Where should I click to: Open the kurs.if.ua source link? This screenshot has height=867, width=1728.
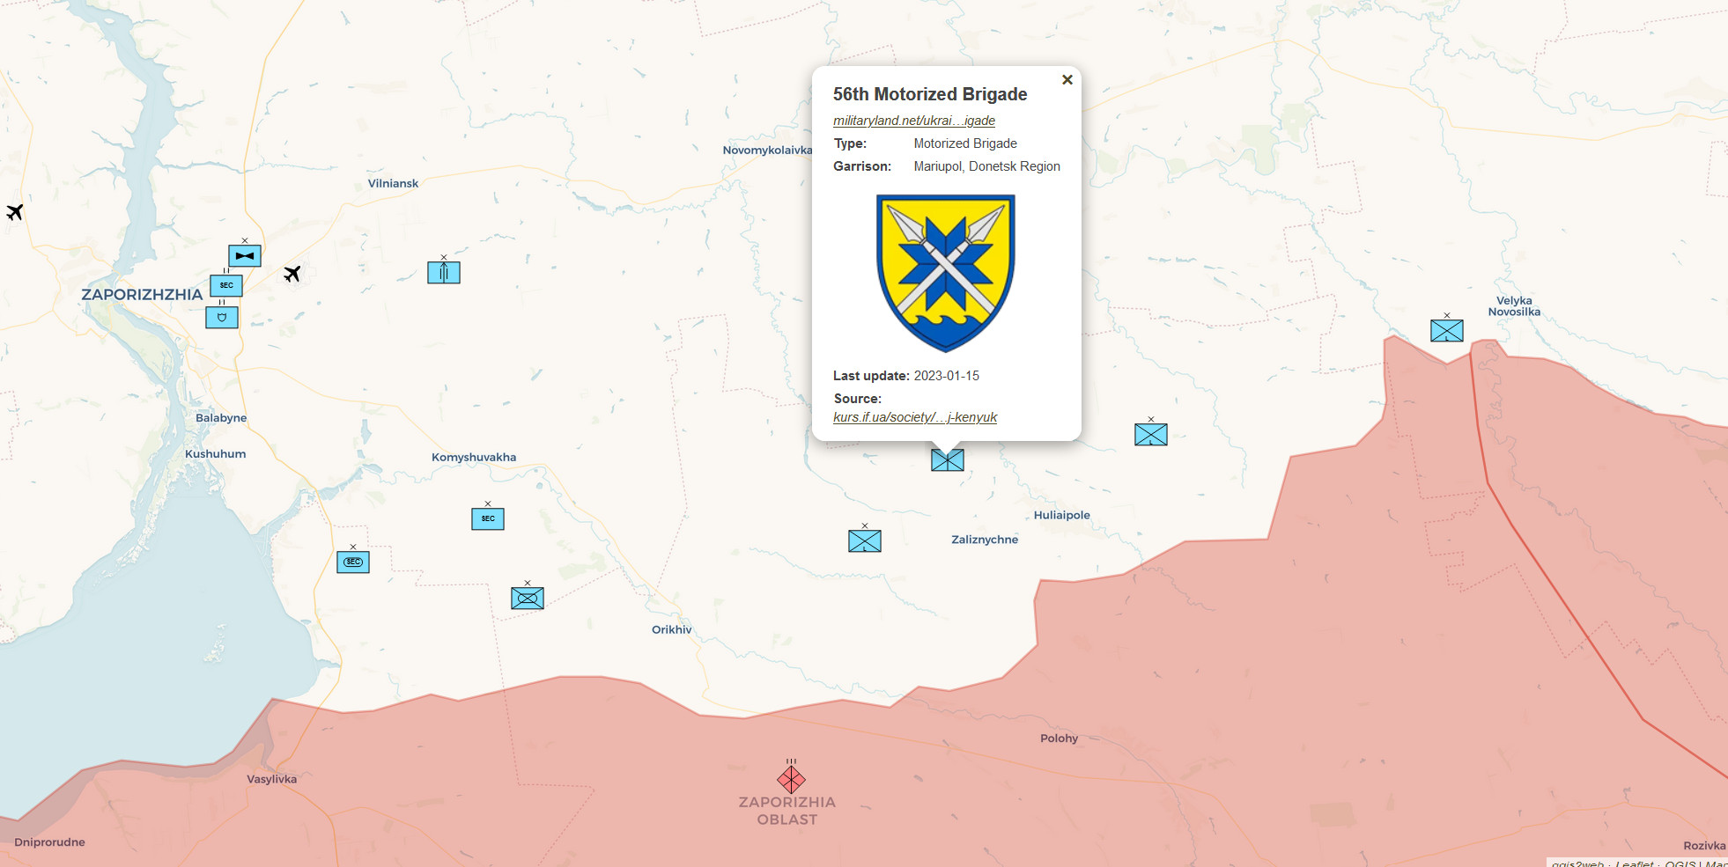coord(914,417)
